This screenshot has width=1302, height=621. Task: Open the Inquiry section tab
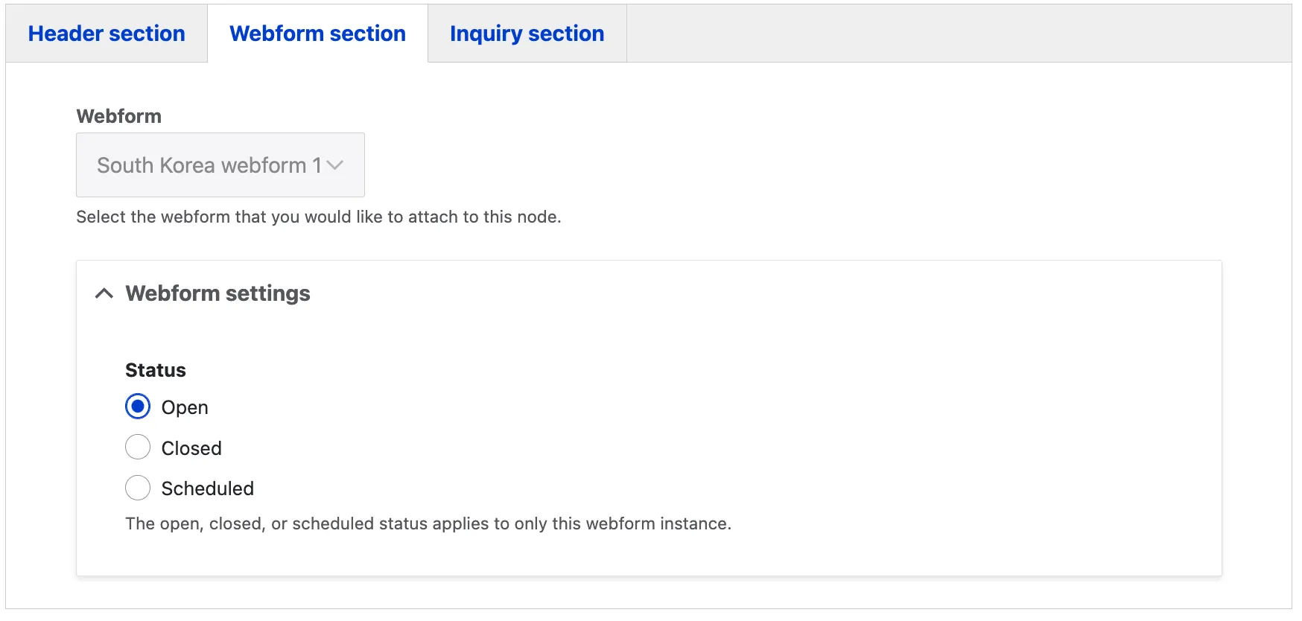click(x=527, y=34)
